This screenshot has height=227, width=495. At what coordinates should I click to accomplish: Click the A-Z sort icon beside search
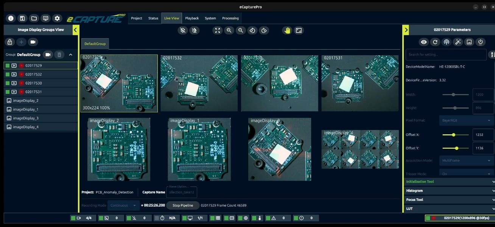point(492,54)
